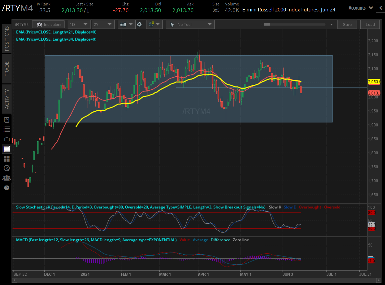Image resolution: width=385 pixels, height=285 pixels.
Task: Select the chart grid sidebar icon
Action: (7, 149)
